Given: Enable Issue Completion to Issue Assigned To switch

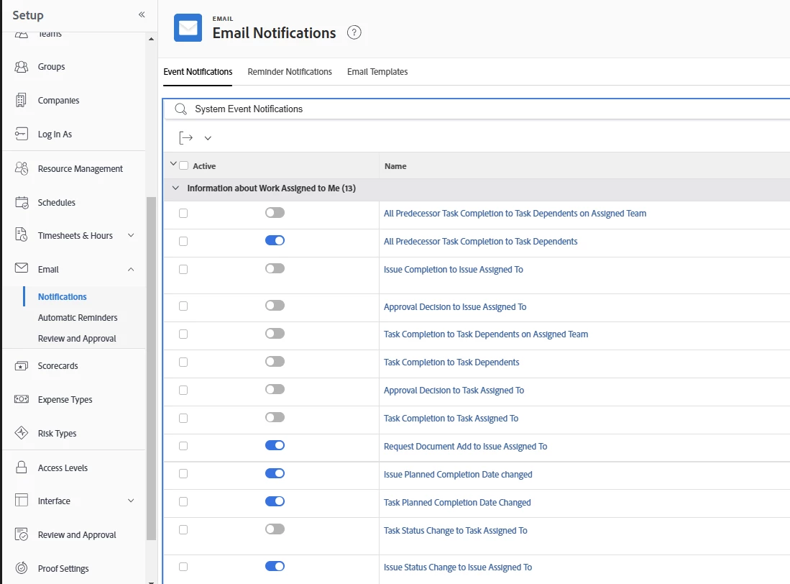Looking at the screenshot, I should coord(275,268).
